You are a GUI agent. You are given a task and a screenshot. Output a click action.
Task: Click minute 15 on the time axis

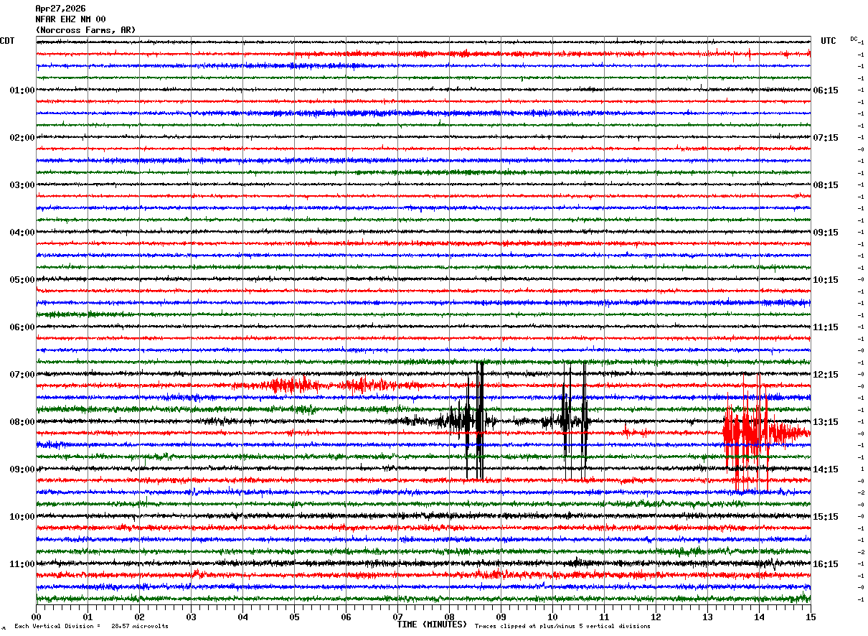(x=811, y=617)
